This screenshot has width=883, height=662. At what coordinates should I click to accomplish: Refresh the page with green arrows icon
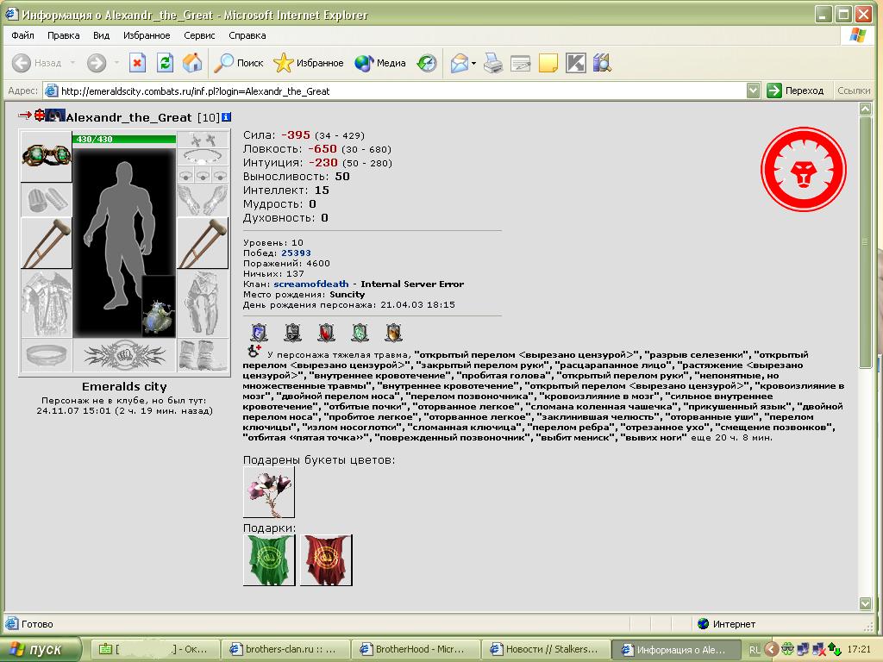(165, 63)
